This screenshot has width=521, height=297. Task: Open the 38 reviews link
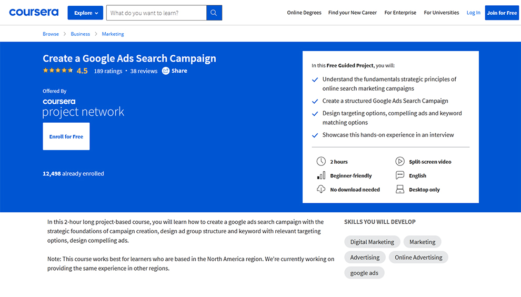click(144, 71)
